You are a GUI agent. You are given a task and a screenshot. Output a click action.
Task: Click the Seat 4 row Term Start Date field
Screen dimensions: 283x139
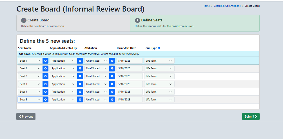130,92
